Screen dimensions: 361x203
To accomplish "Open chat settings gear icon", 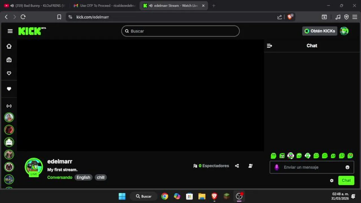I will (x=332, y=180).
